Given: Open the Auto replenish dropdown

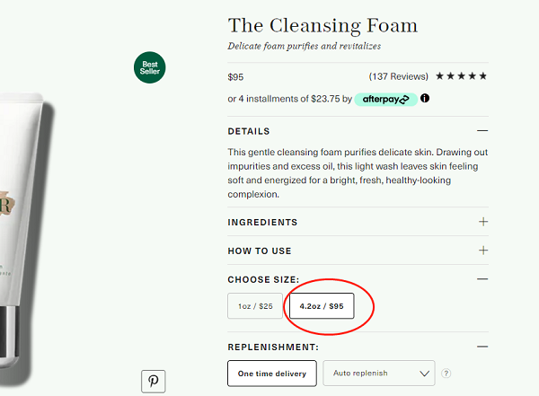Looking at the screenshot, I should [x=379, y=374].
